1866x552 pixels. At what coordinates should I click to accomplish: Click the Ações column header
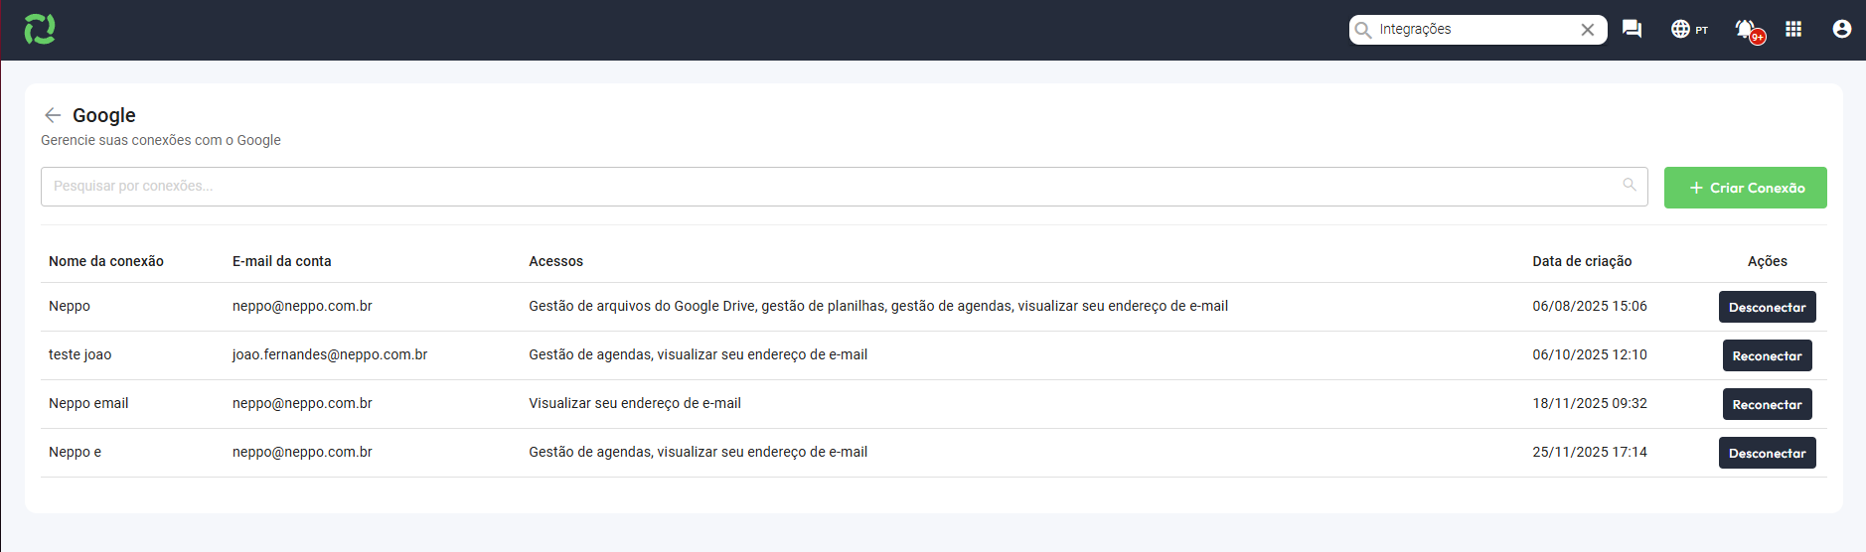[1767, 261]
